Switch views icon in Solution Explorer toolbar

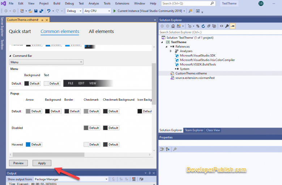[x=179, y=26]
